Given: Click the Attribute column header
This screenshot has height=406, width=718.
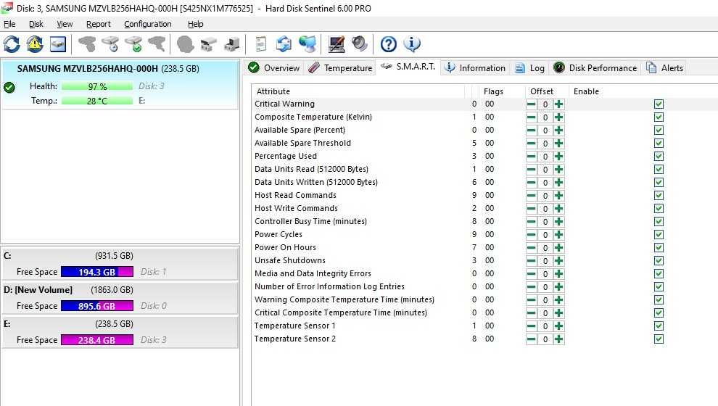Looking at the screenshot, I should click(x=358, y=91).
